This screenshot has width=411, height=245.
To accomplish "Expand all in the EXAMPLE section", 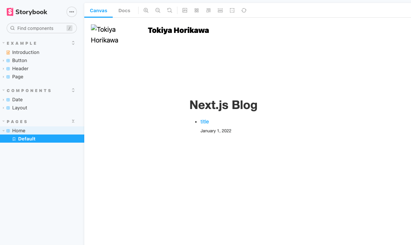I will tap(73, 43).
